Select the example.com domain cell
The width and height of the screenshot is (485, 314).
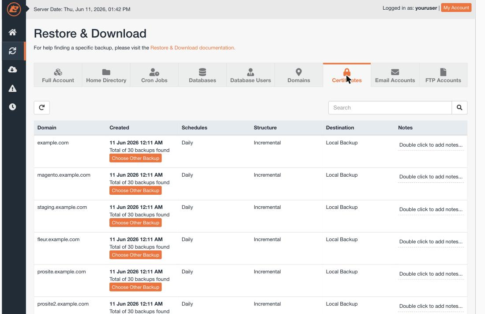pos(53,143)
